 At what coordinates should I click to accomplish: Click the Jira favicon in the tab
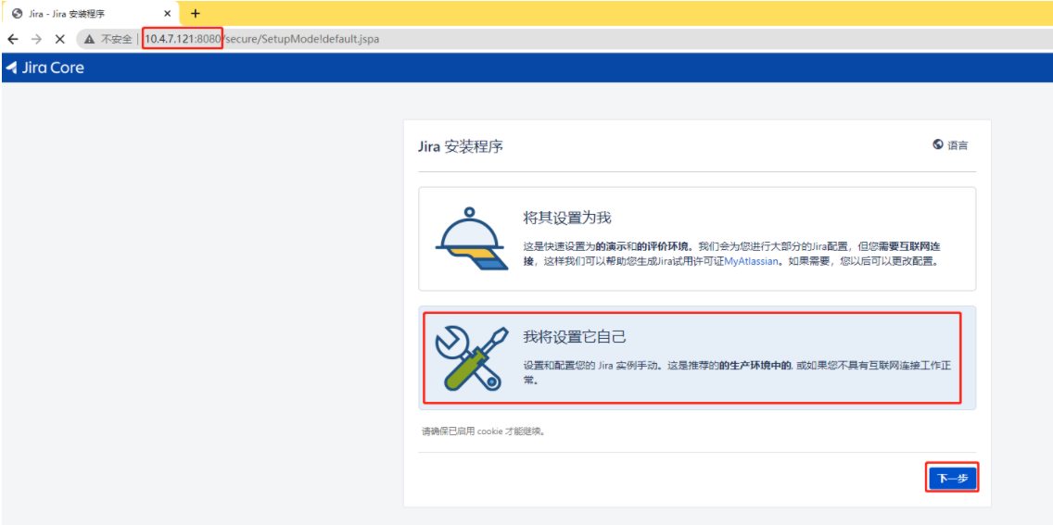[x=18, y=13]
